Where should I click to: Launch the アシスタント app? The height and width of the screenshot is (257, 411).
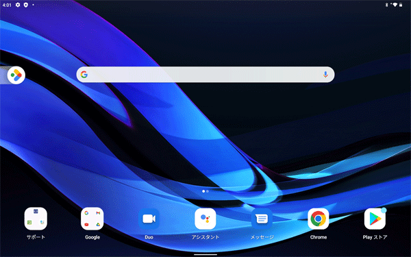click(x=206, y=219)
